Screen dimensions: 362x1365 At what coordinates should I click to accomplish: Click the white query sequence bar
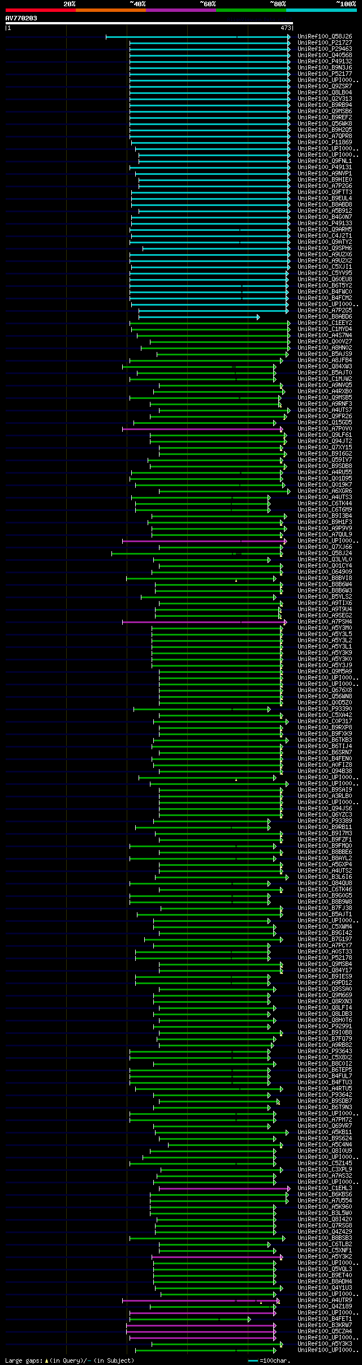click(x=149, y=23)
